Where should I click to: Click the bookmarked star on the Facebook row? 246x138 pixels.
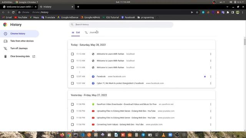205,77
